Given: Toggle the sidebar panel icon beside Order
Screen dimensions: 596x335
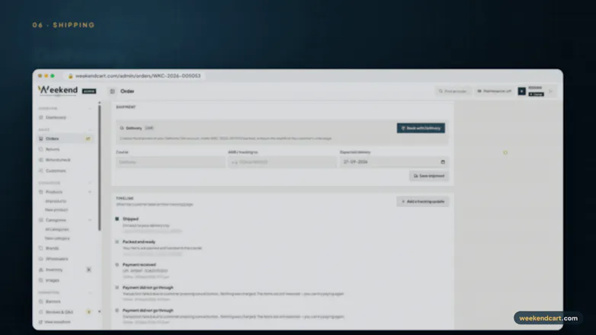Looking at the screenshot, I should pos(113,91).
